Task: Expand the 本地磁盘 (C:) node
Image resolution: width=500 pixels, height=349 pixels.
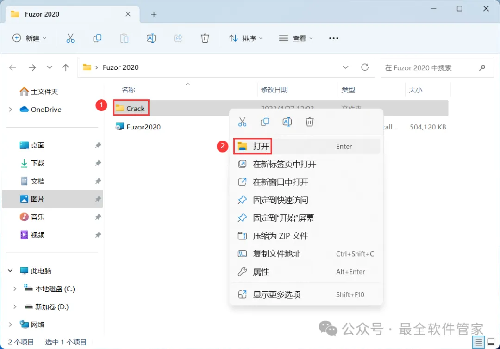Action: click(15, 289)
